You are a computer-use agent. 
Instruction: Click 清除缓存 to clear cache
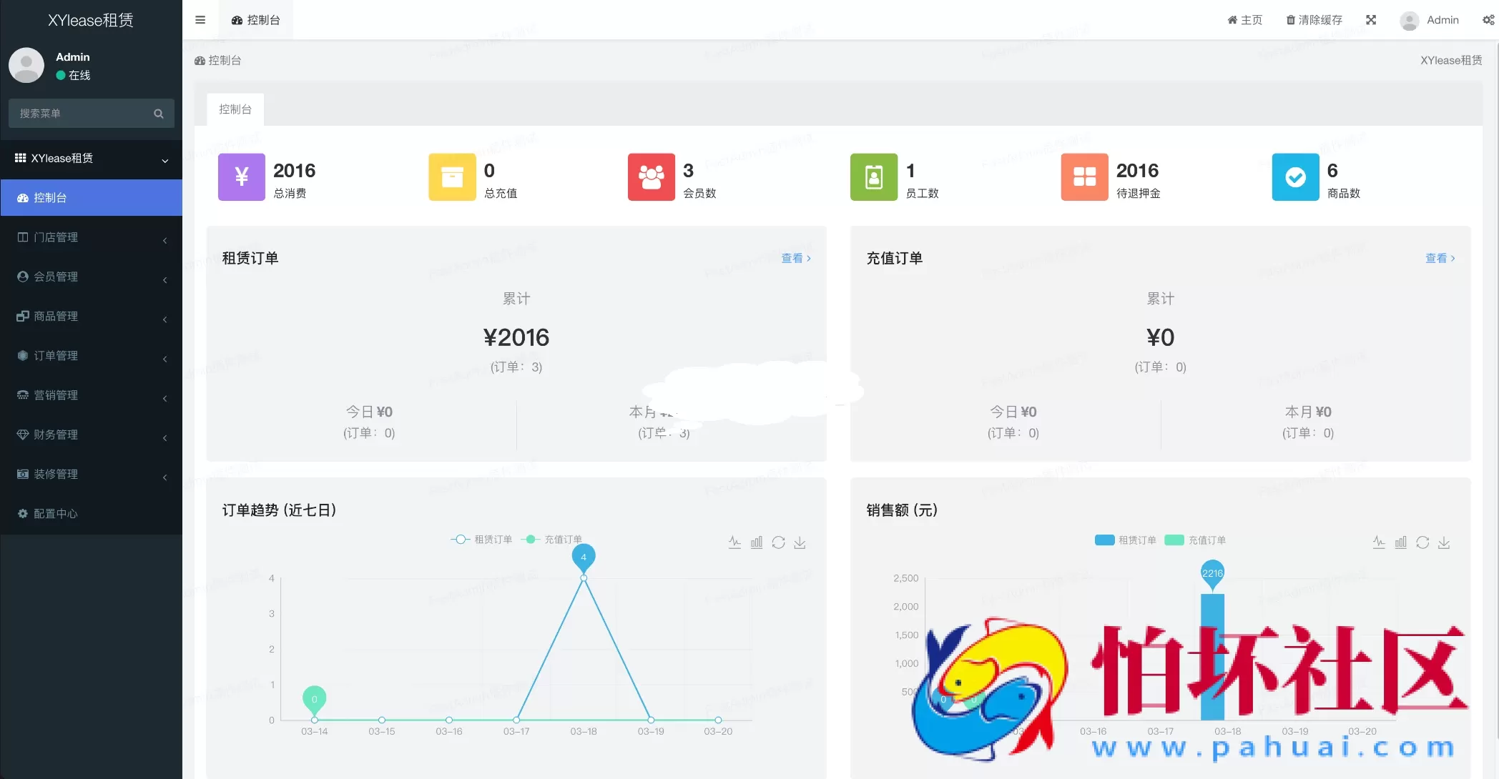(1313, 19)
